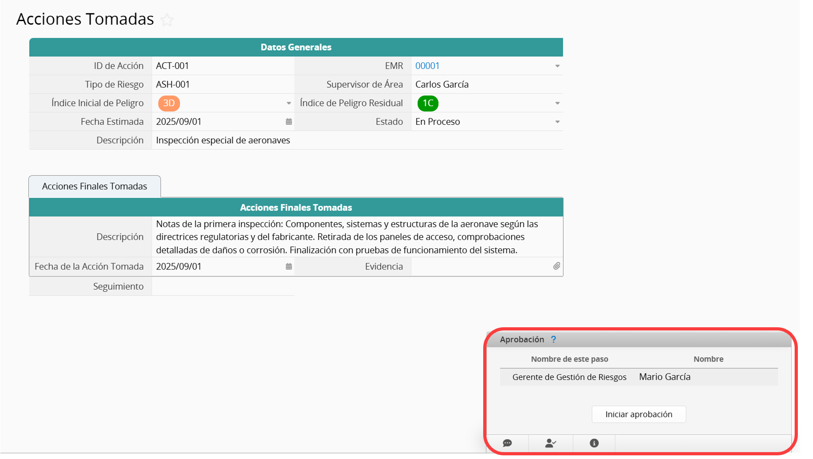Click the Seguimiento input field
The width and height of the screenshot is (813, 459).
(223, 286)
